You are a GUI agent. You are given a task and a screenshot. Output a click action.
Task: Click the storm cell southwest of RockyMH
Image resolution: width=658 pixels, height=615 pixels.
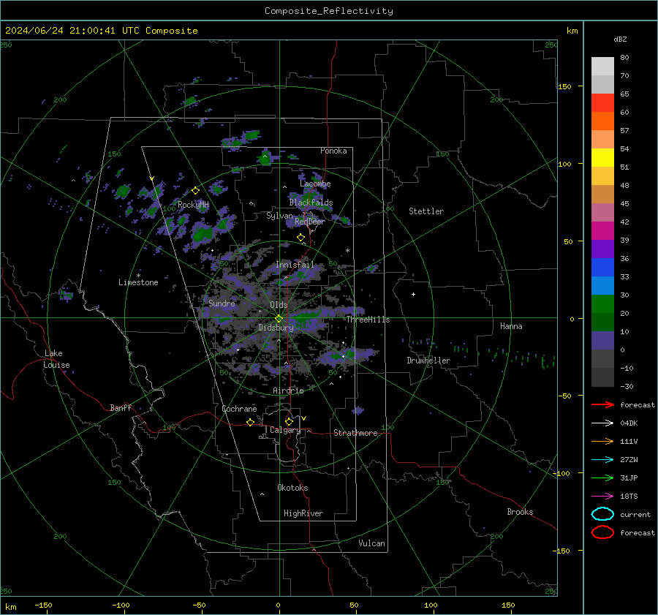[203, 234]
